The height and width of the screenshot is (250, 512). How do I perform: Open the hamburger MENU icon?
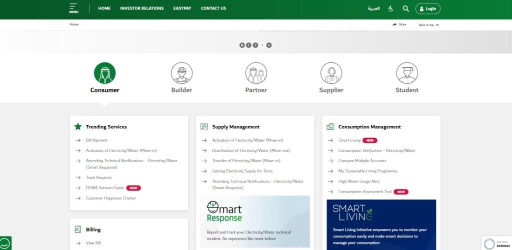point(73,8)
